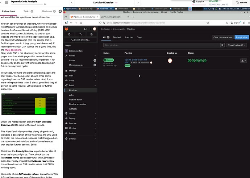Open the to-do list shortcut icon

coord(91,34)
